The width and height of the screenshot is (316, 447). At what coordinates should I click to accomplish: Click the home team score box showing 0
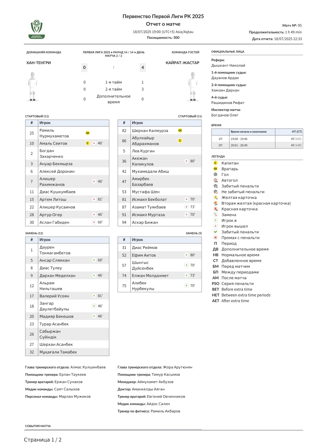pos(85,67)
